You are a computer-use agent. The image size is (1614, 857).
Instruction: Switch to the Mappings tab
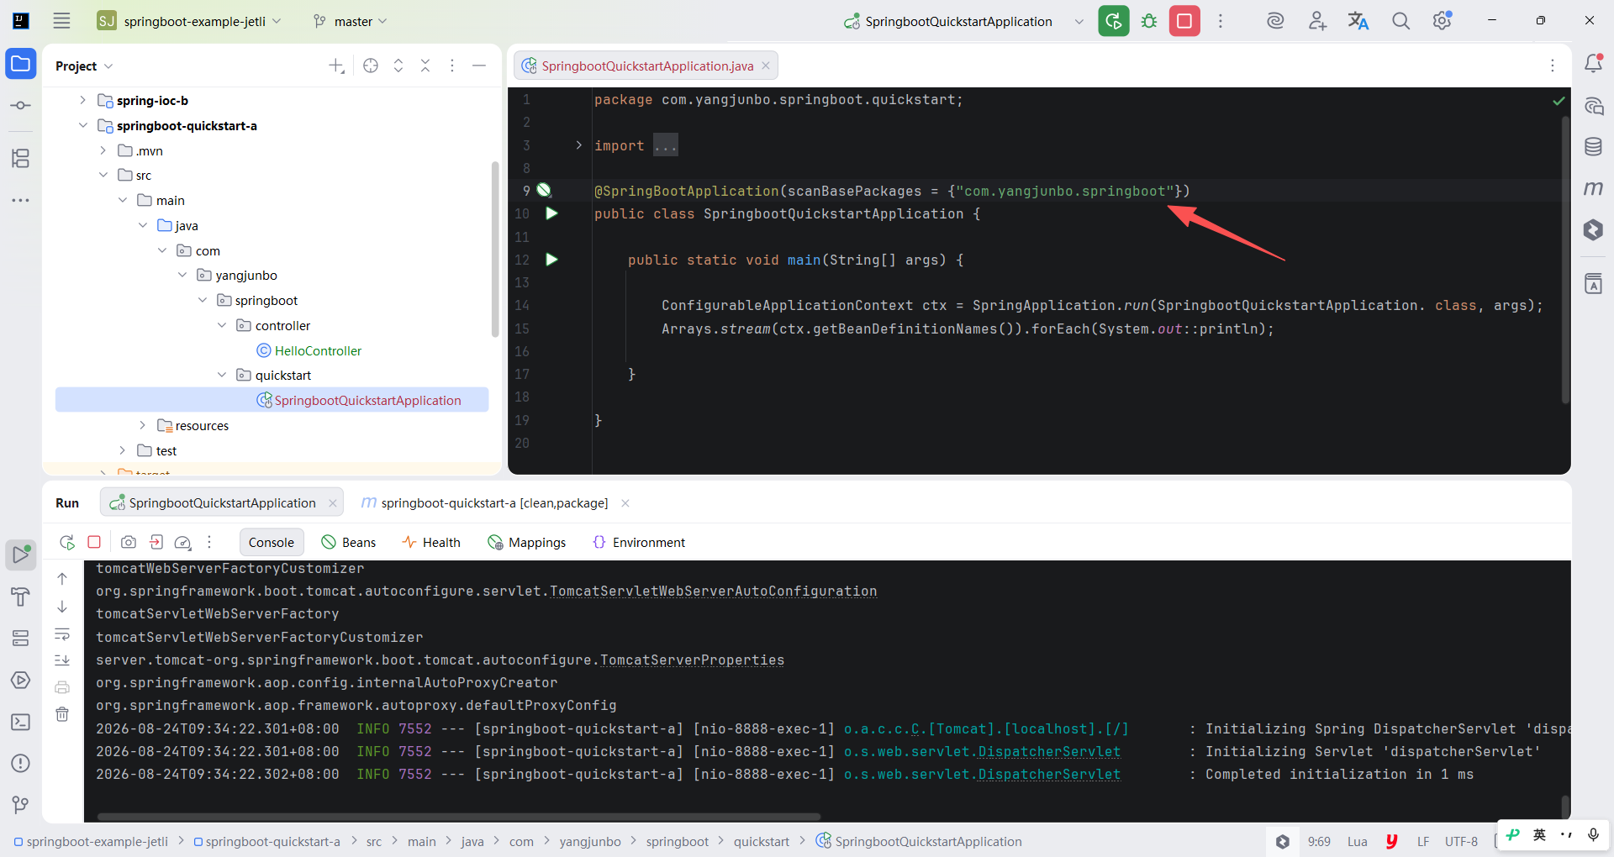coord(527,543)
